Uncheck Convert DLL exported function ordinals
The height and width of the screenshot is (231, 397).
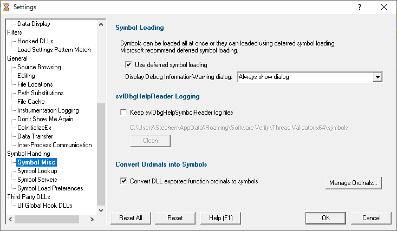point(123,181)
